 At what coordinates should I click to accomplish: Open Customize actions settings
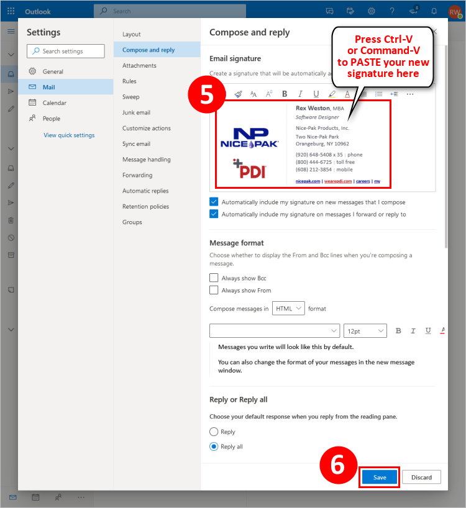click(x=157, y=128)
